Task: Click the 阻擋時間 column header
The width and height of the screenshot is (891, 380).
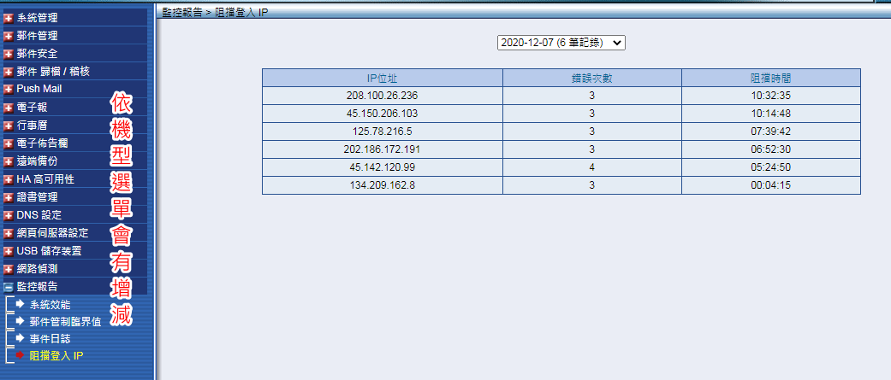Action: pos(770,78)
